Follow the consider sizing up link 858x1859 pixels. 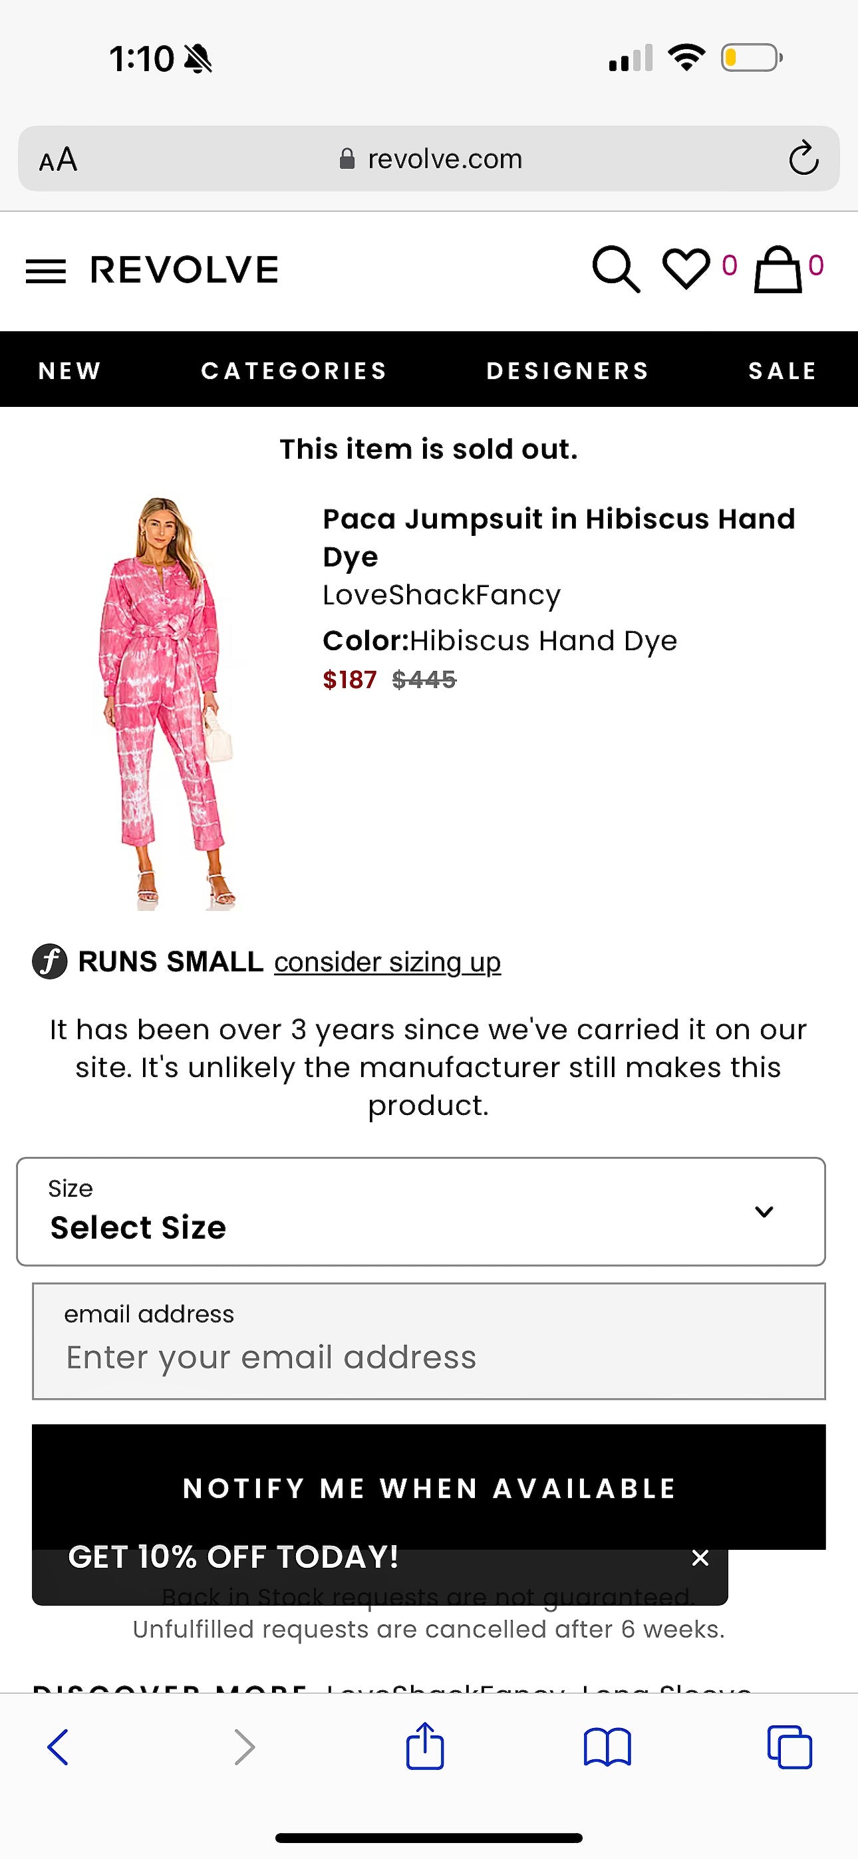pyautogui.click(x=387, y=962)
